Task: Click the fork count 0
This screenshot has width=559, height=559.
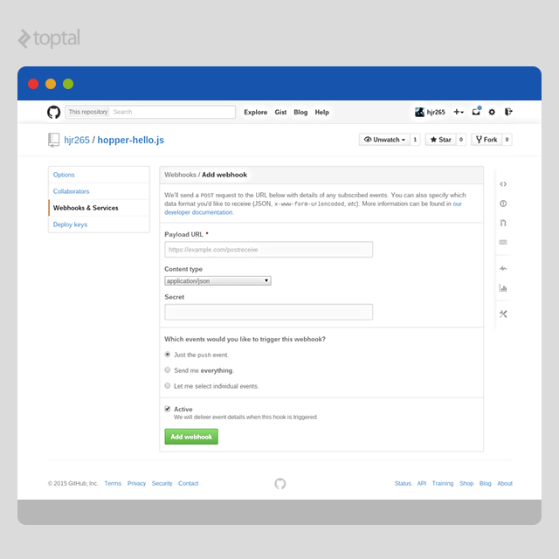Action: point(507,140)
